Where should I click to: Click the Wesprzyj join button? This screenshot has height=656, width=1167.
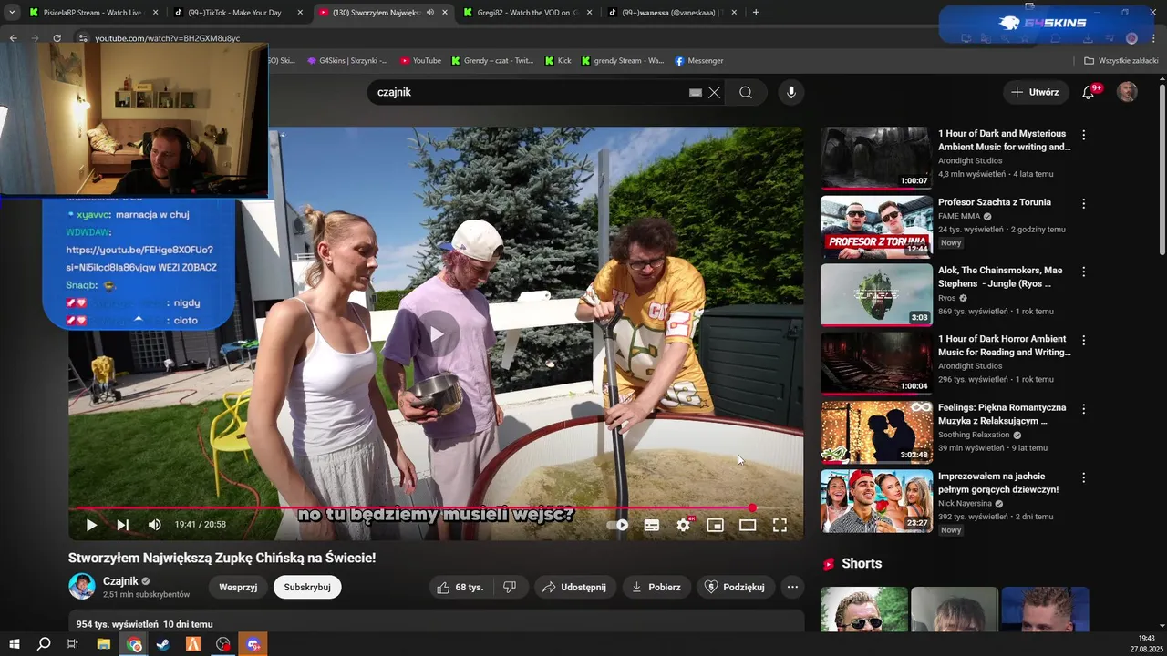tap(238, 588)
